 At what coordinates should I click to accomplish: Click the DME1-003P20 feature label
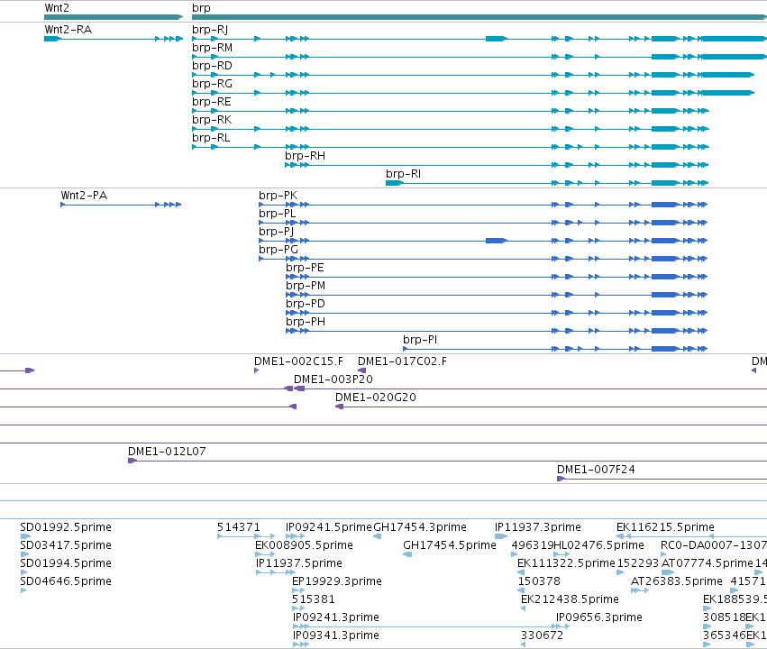[333, 379]
